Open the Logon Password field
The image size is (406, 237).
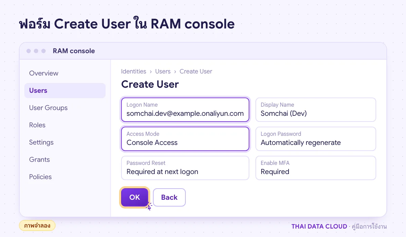click(x=316, y=139)
